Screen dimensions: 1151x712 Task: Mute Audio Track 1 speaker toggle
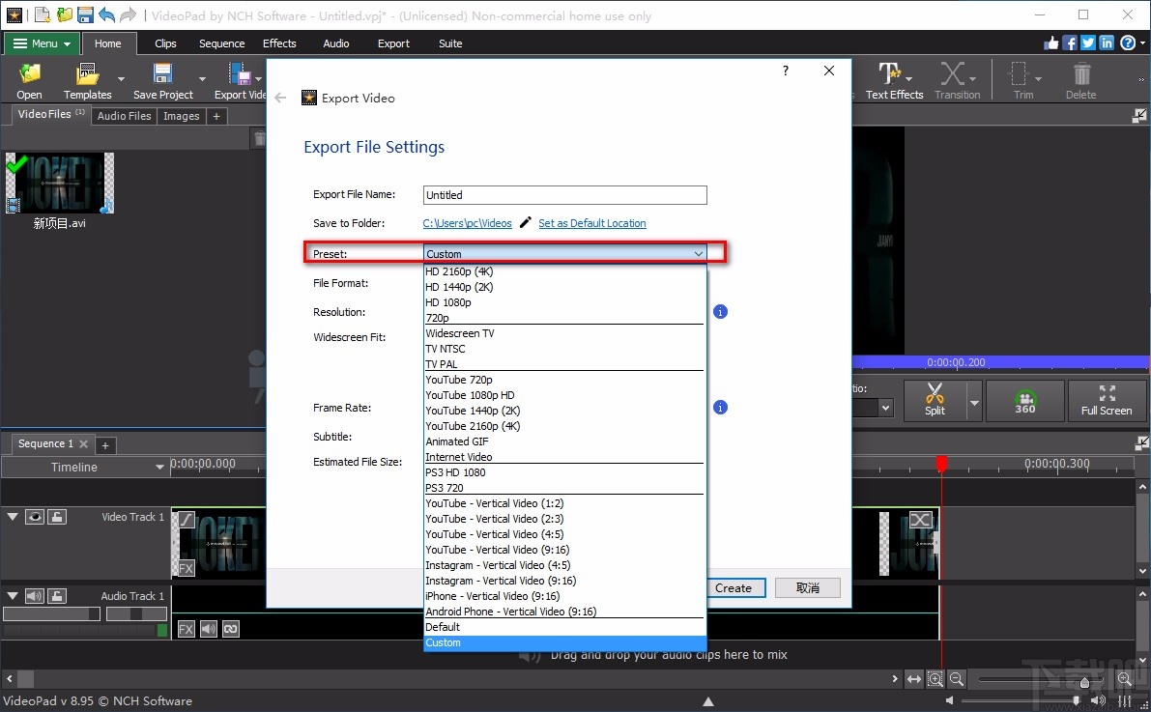click(35, 596)
